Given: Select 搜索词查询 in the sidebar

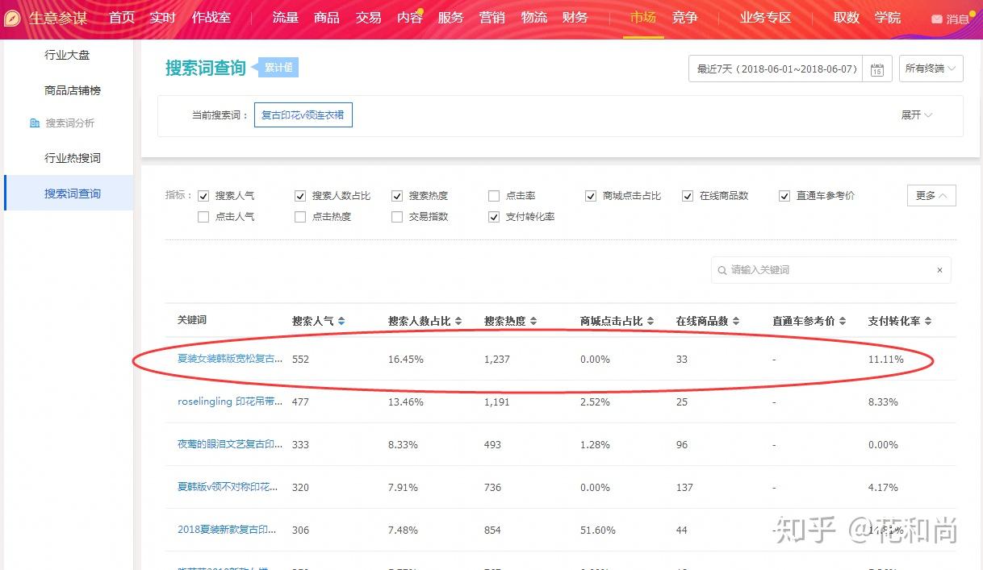Looking at the screenshot, I should click(69, 193).
